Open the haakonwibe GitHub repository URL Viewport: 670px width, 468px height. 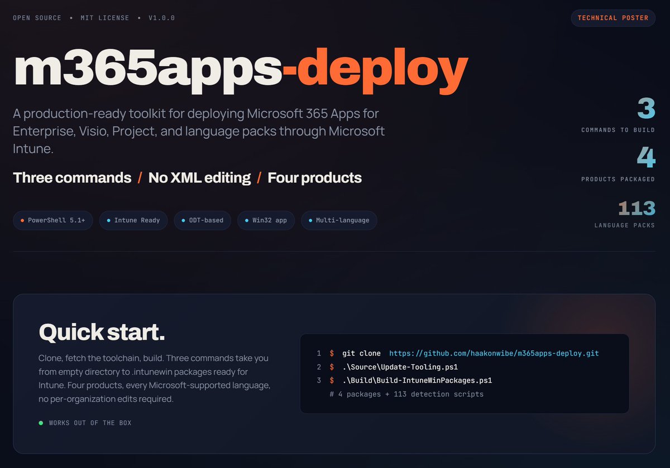tap(494, 354)
